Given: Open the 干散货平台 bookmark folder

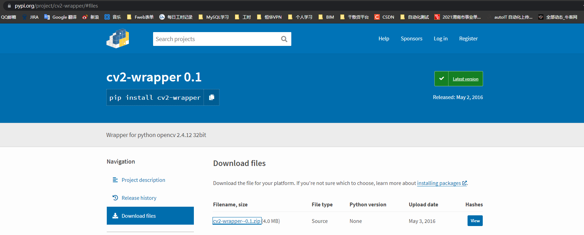Looking at the screenshot, I should (x=355, y=17).
